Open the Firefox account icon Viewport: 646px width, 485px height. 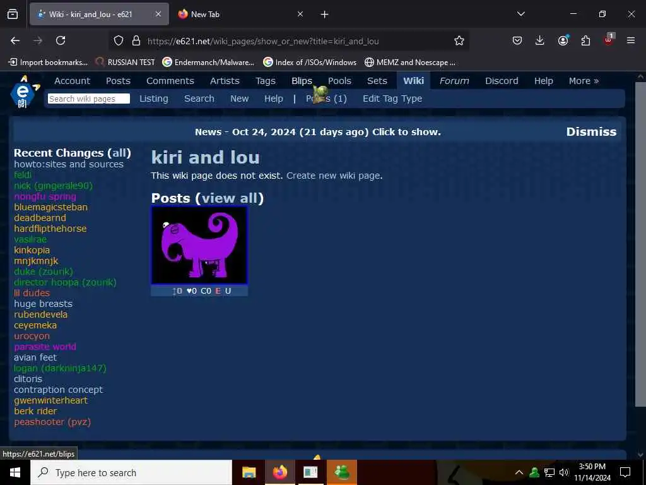[563, 40]
